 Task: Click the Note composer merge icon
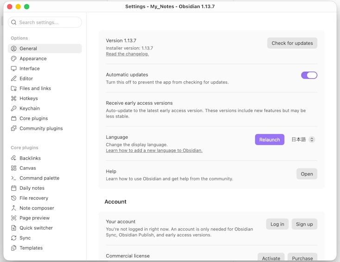tap(13, 208)
